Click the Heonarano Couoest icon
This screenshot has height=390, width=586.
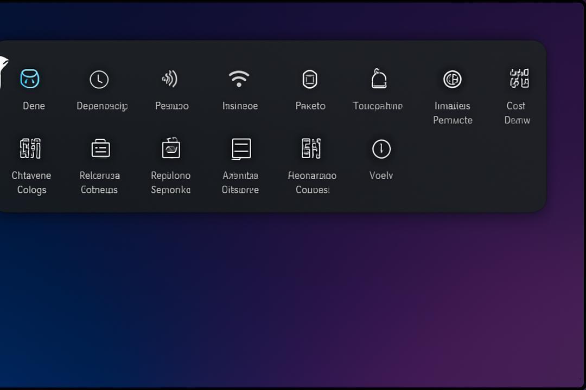[x=311, y=148]
